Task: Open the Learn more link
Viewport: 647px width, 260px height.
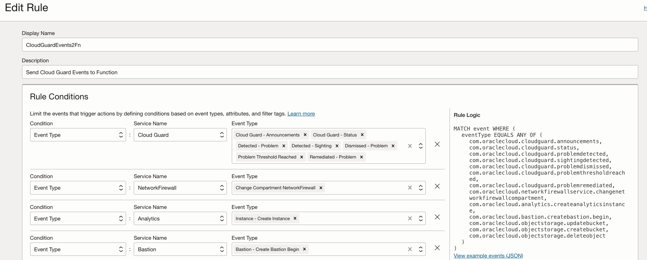Action: click(301, 114)
